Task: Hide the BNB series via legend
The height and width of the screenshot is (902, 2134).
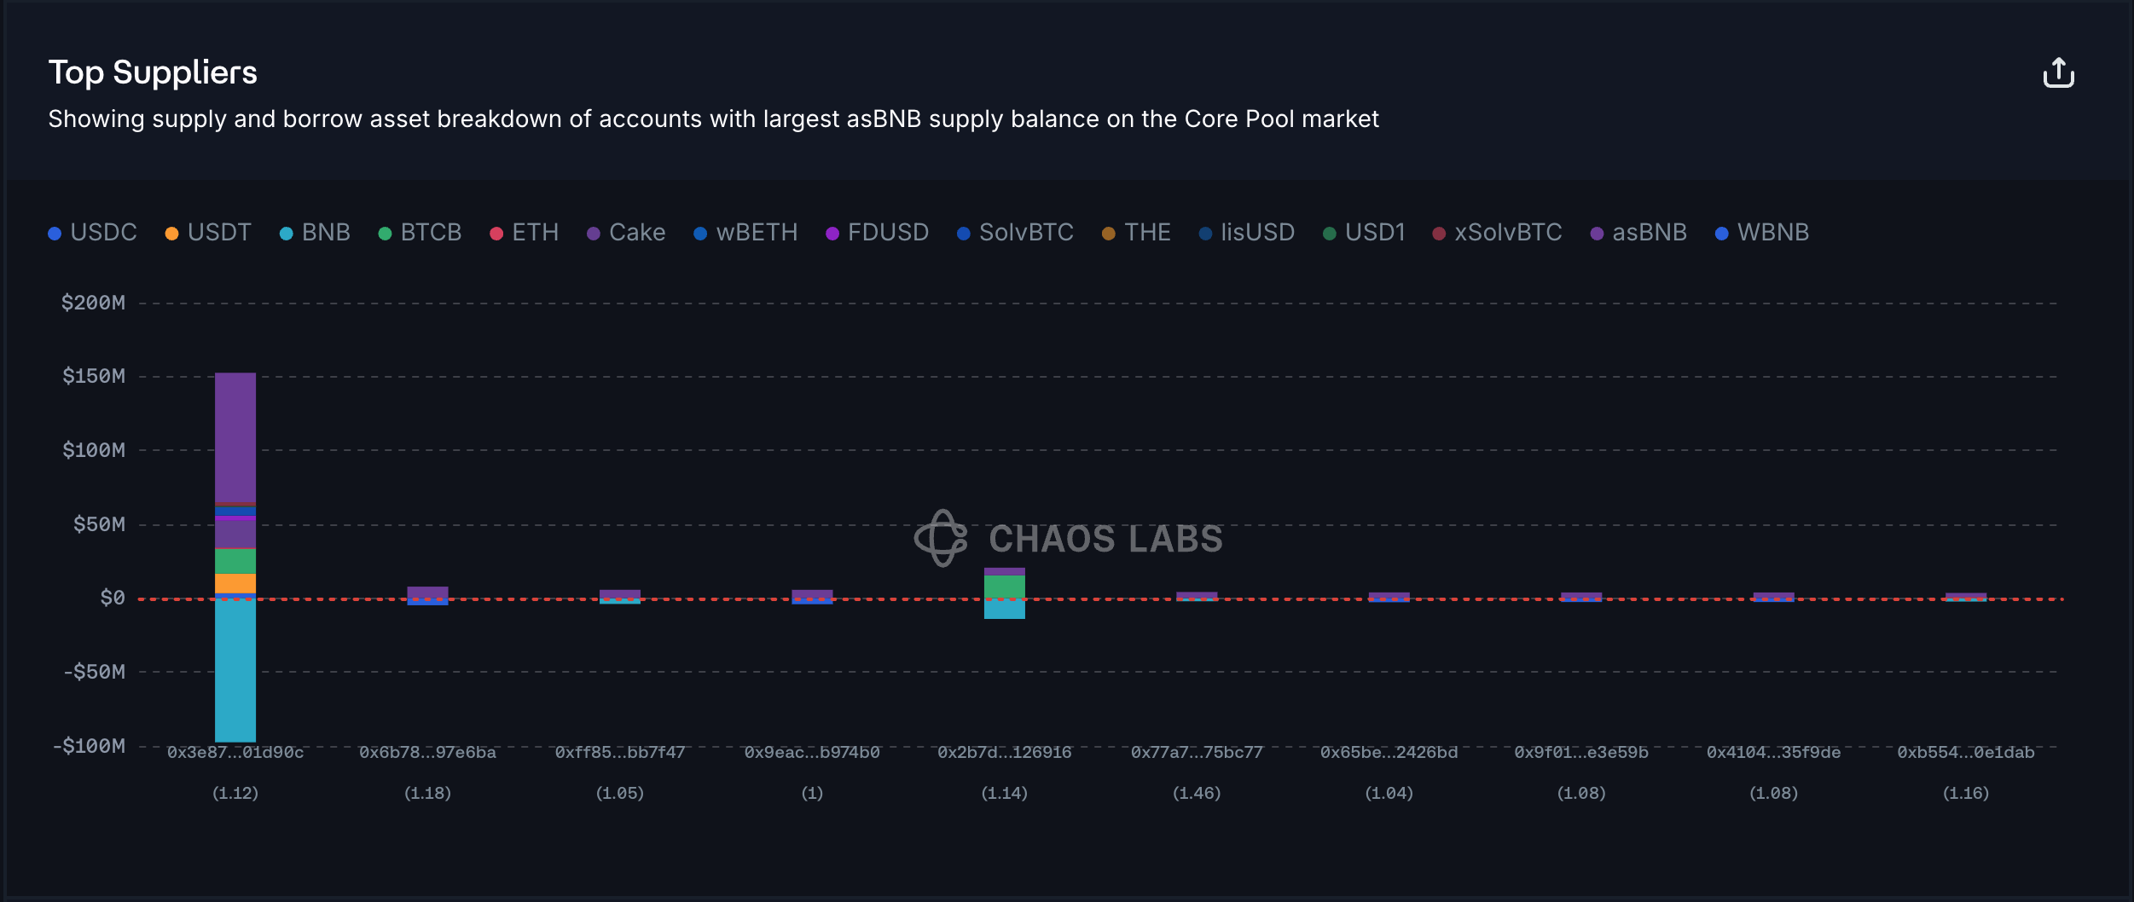Action: point(315,233)
